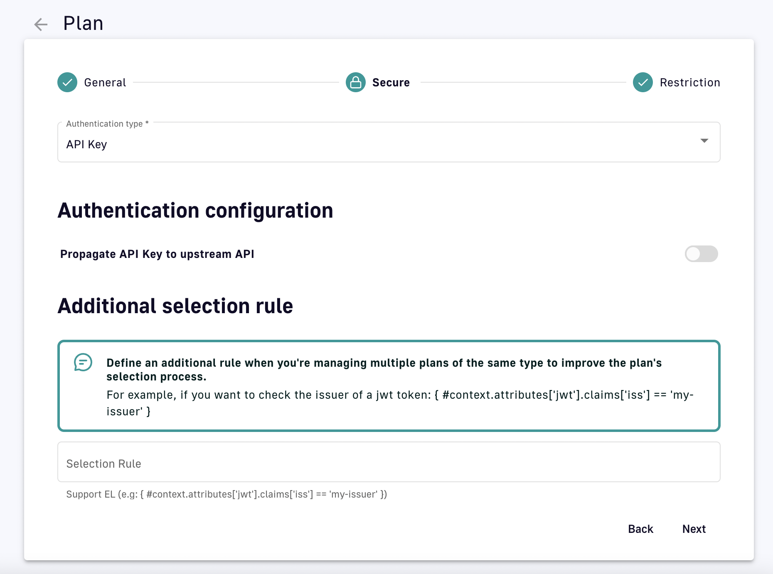Click the Authentication configuration heading
The width and height of the screenshot is (773, 574).
[195, 211]
